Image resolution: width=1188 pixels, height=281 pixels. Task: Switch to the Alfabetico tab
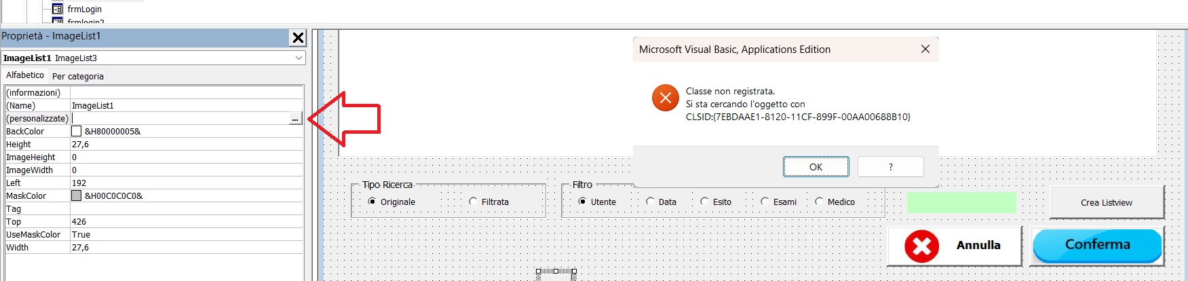pos(25,75)
